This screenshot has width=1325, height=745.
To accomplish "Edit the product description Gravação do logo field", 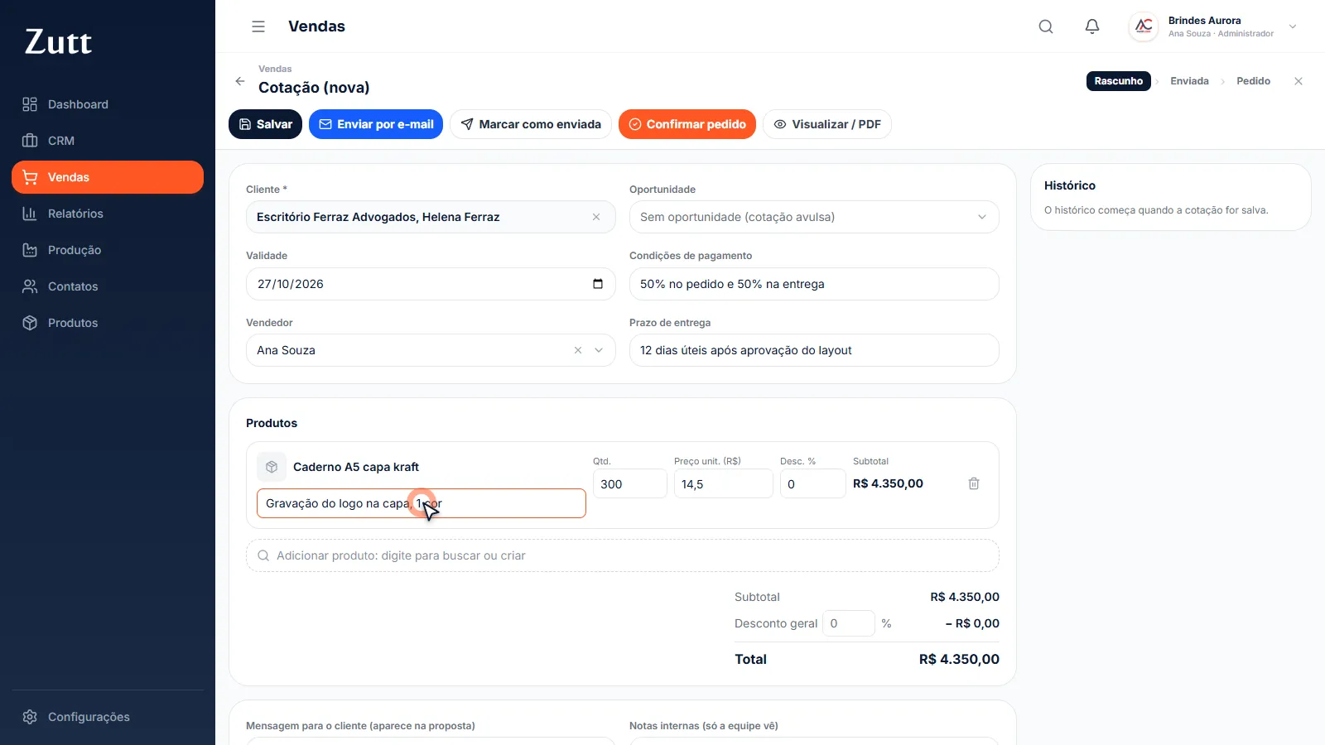I will pos(422,503).
